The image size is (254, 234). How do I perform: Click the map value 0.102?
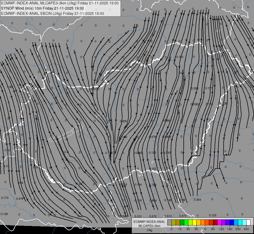[x=153, y=169]
